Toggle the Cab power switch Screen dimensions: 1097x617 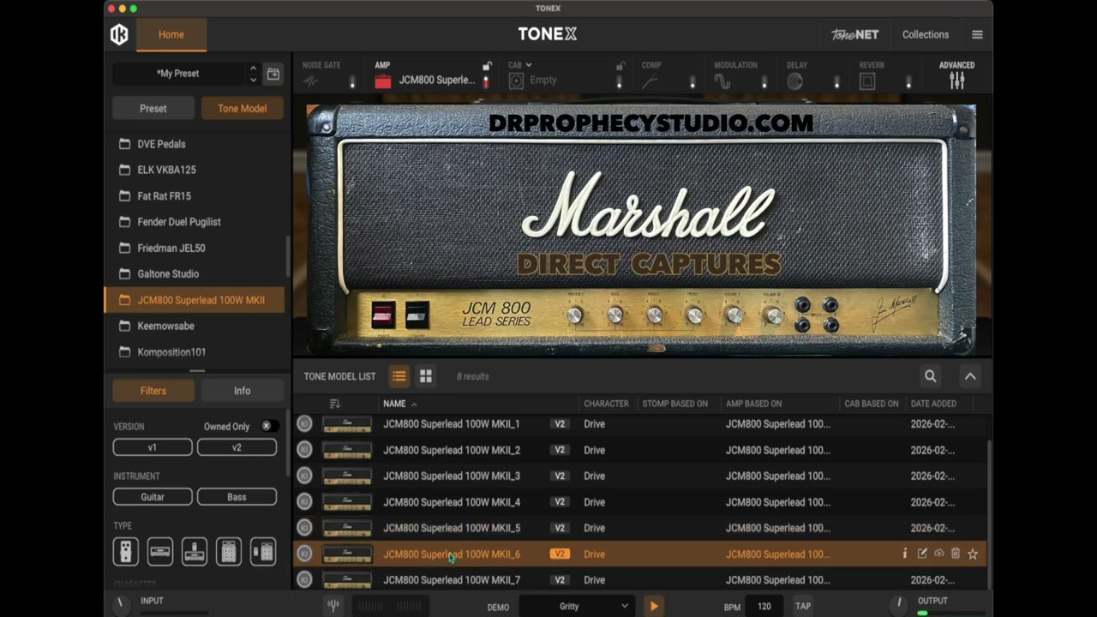point(619,82)
